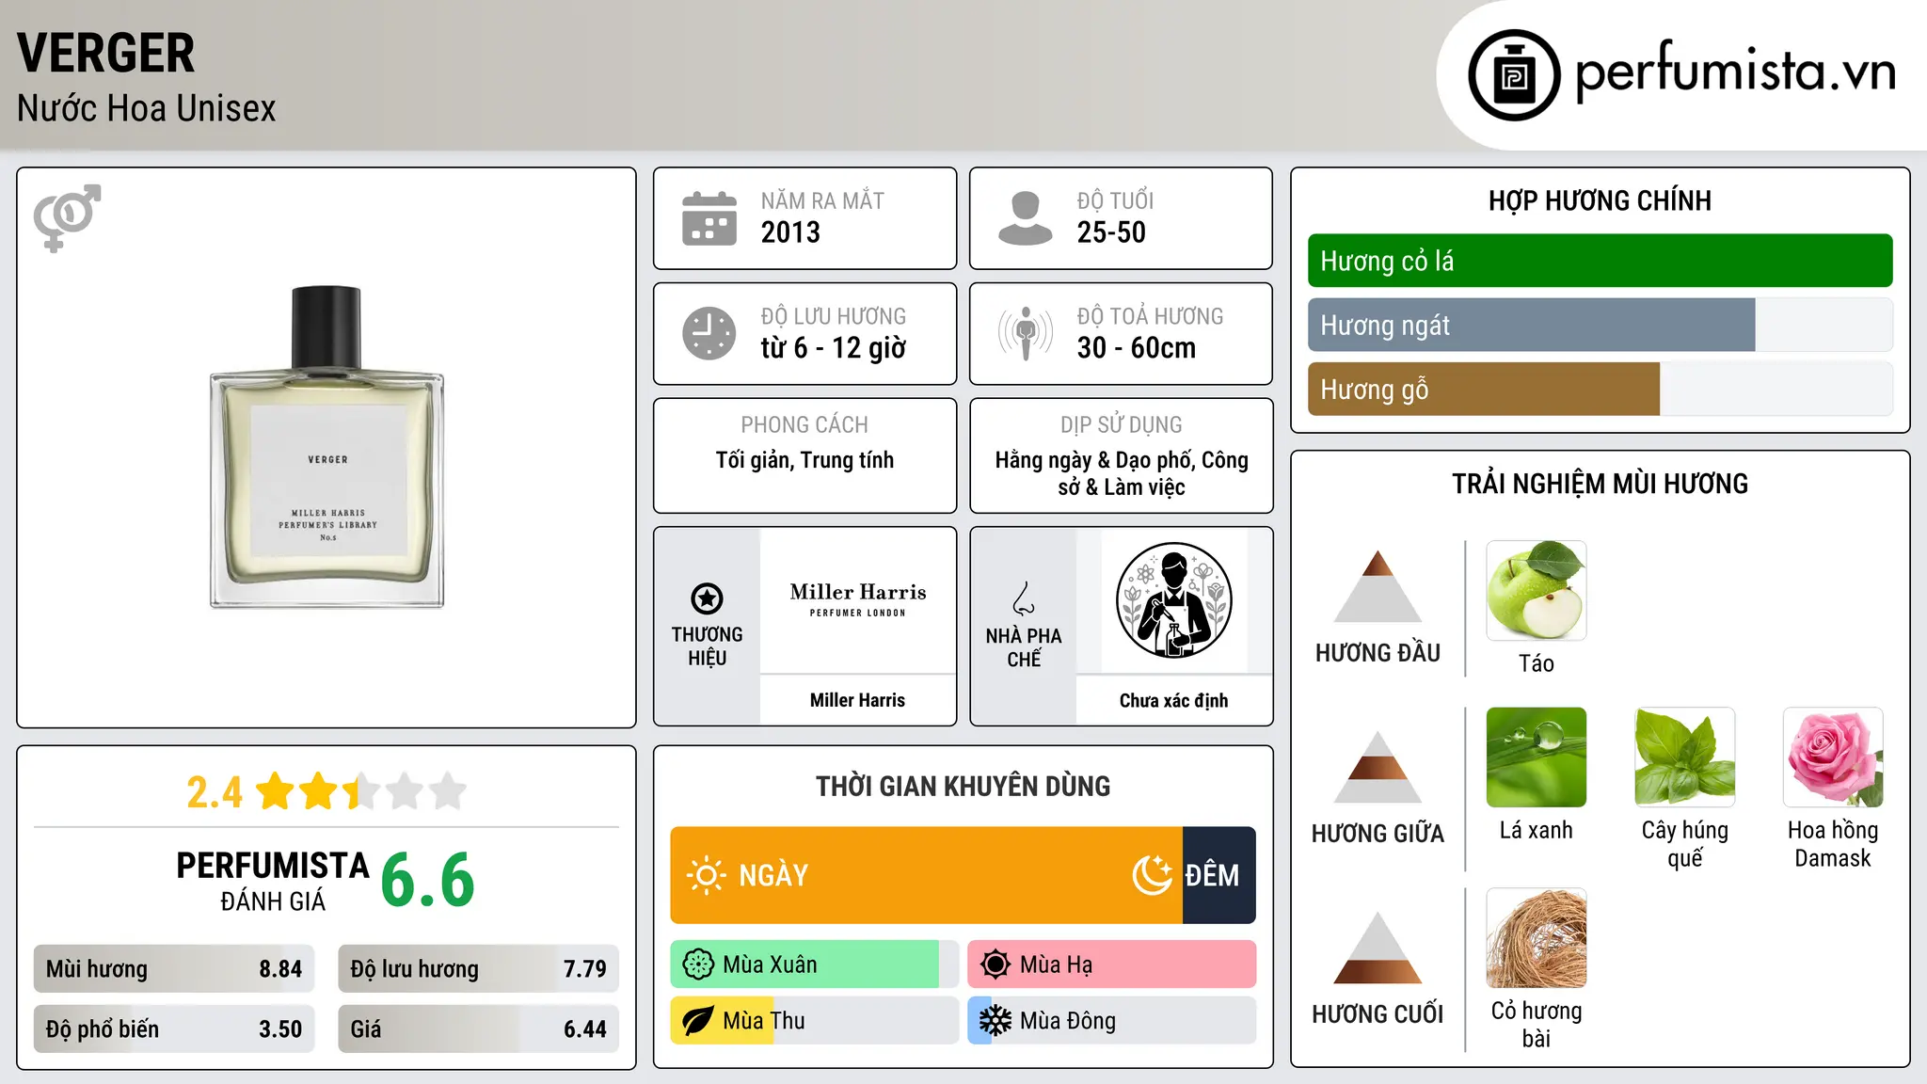Image resolution: width=1927 pixels, height=1084 pixels.
Task: Click the Giá 6.44 score bar
Action: (x=478, y=1028)
